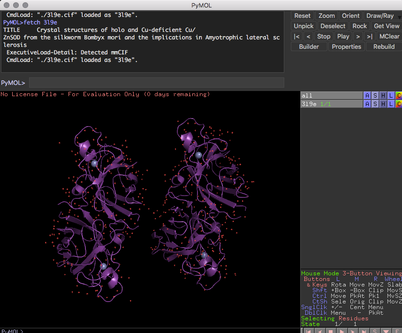402x333 pixels.
Task: Toggle the Rock motion button
Action: pos(360,26)
